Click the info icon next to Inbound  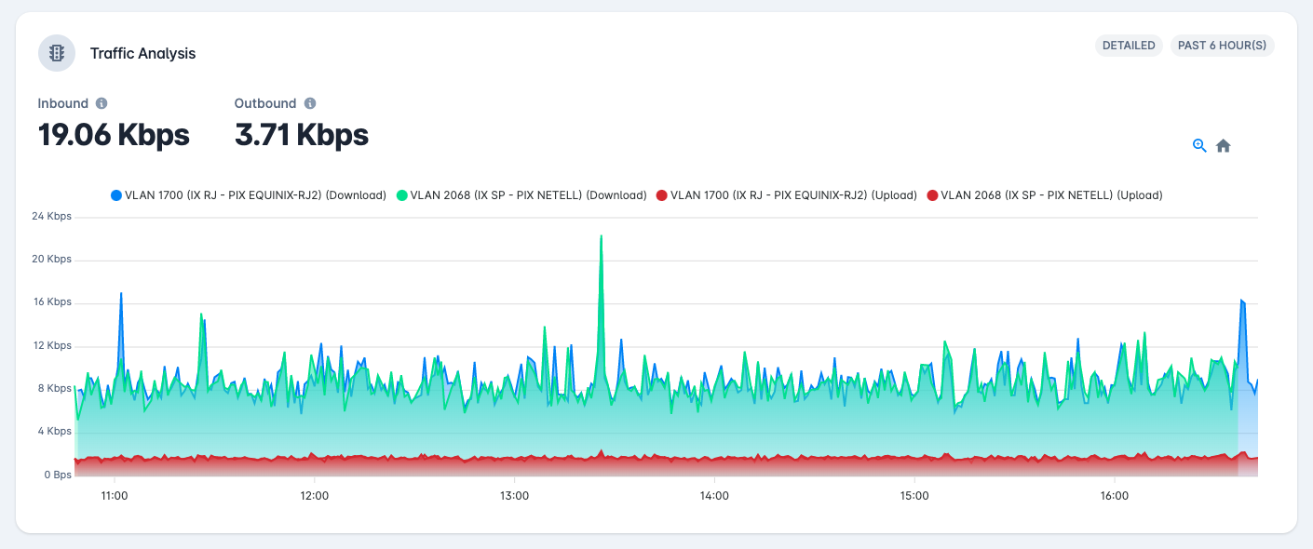click(102, 103)
